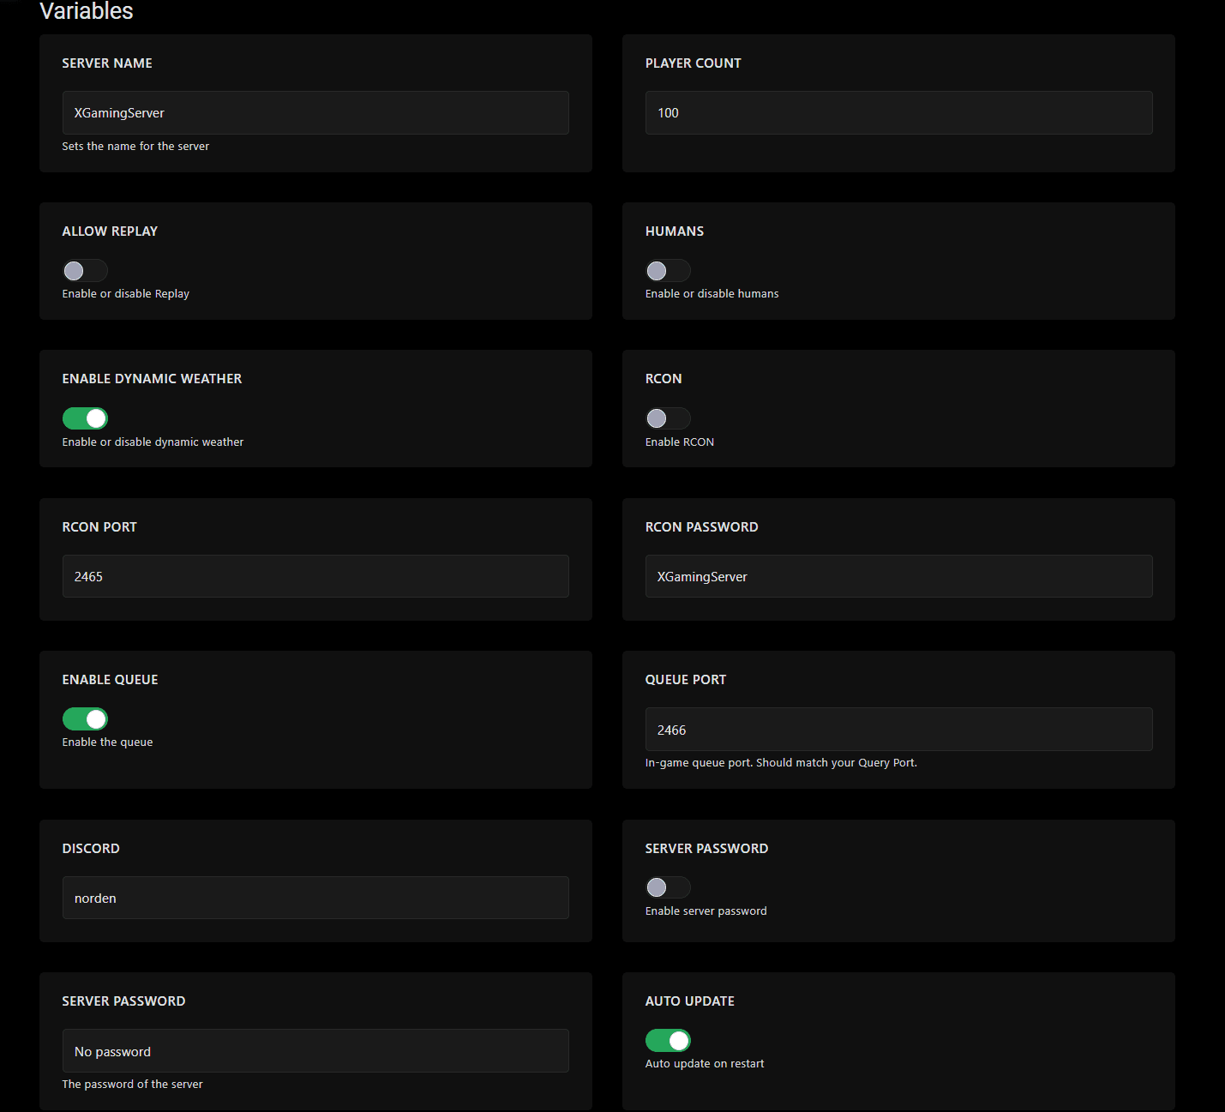1225x1112 pixels.
Task: Enable the RCON toggle
Action: [667, 418]
